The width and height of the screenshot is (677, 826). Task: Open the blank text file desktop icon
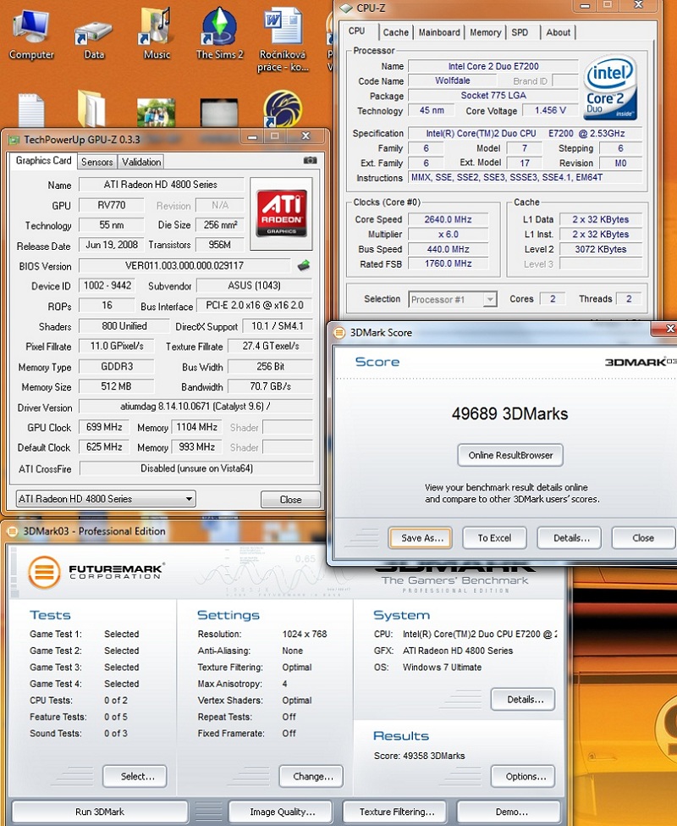click(x=31, y=109)
